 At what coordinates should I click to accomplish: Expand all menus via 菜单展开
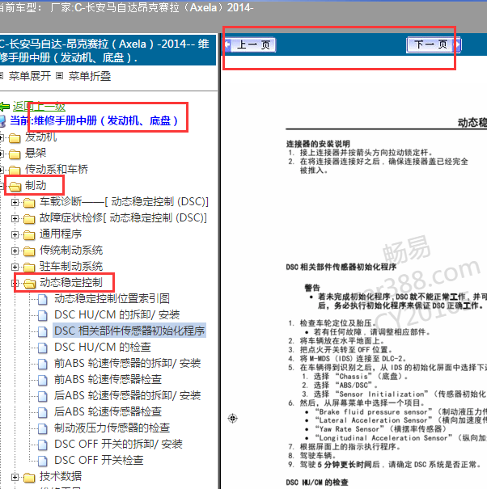tap(30, 76)
